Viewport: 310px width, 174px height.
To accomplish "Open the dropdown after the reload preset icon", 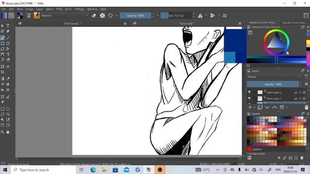I will [x=117, y=15].
